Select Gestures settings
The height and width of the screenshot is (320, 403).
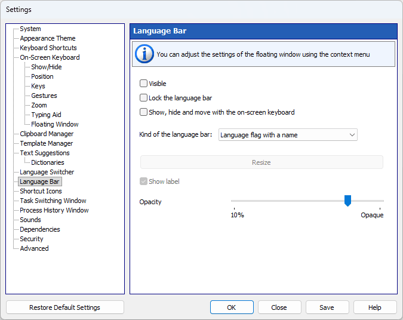[x=44, y=96]
